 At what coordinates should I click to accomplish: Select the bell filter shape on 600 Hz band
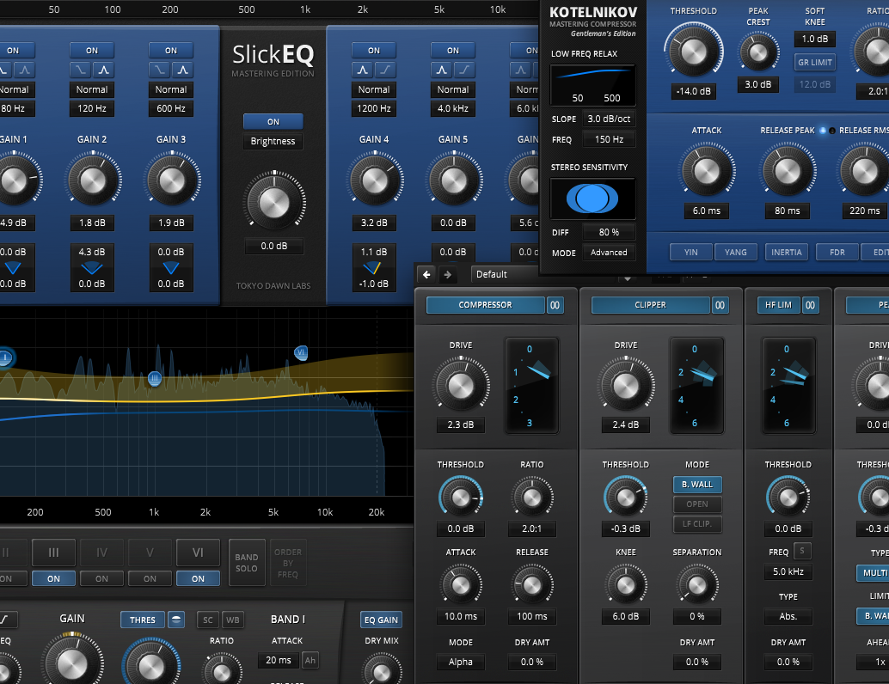coord(182,70)
